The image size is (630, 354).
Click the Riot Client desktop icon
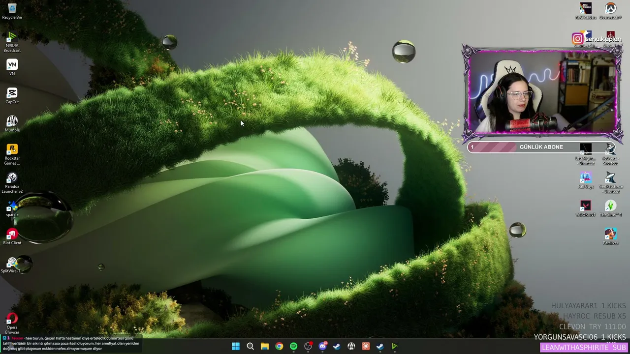click(12, 236)
